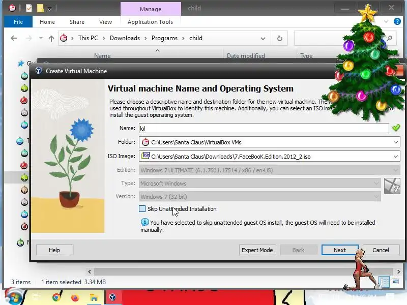Switch Explorer to details view icon
The width and height of the screenshot is (407, 305).
point(384,282)
